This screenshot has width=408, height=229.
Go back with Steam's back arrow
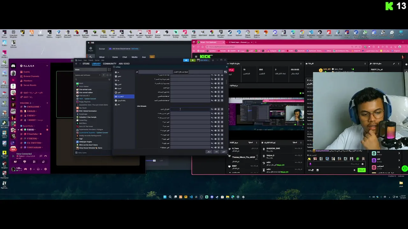(76, 64)
